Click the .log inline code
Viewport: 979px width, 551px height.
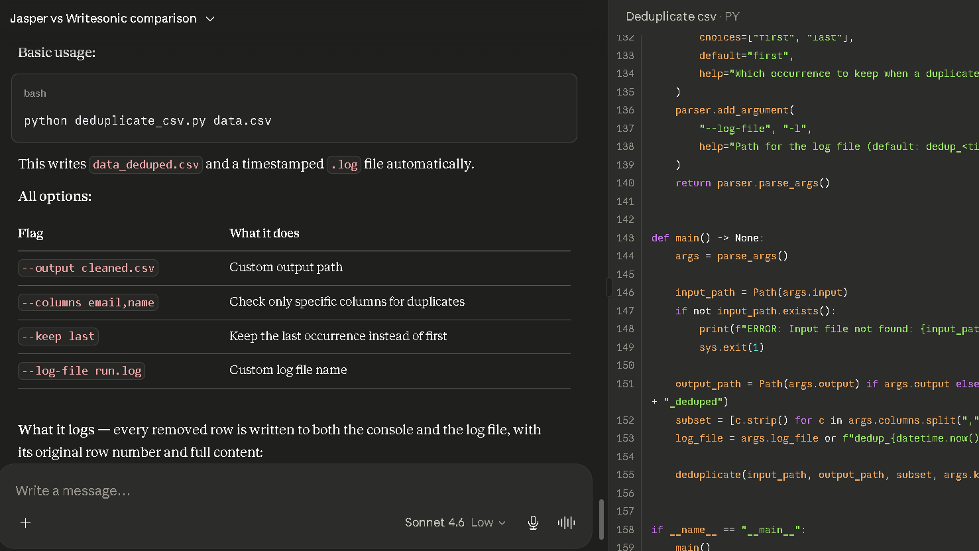pyautogui.click(x=344, y=164)
